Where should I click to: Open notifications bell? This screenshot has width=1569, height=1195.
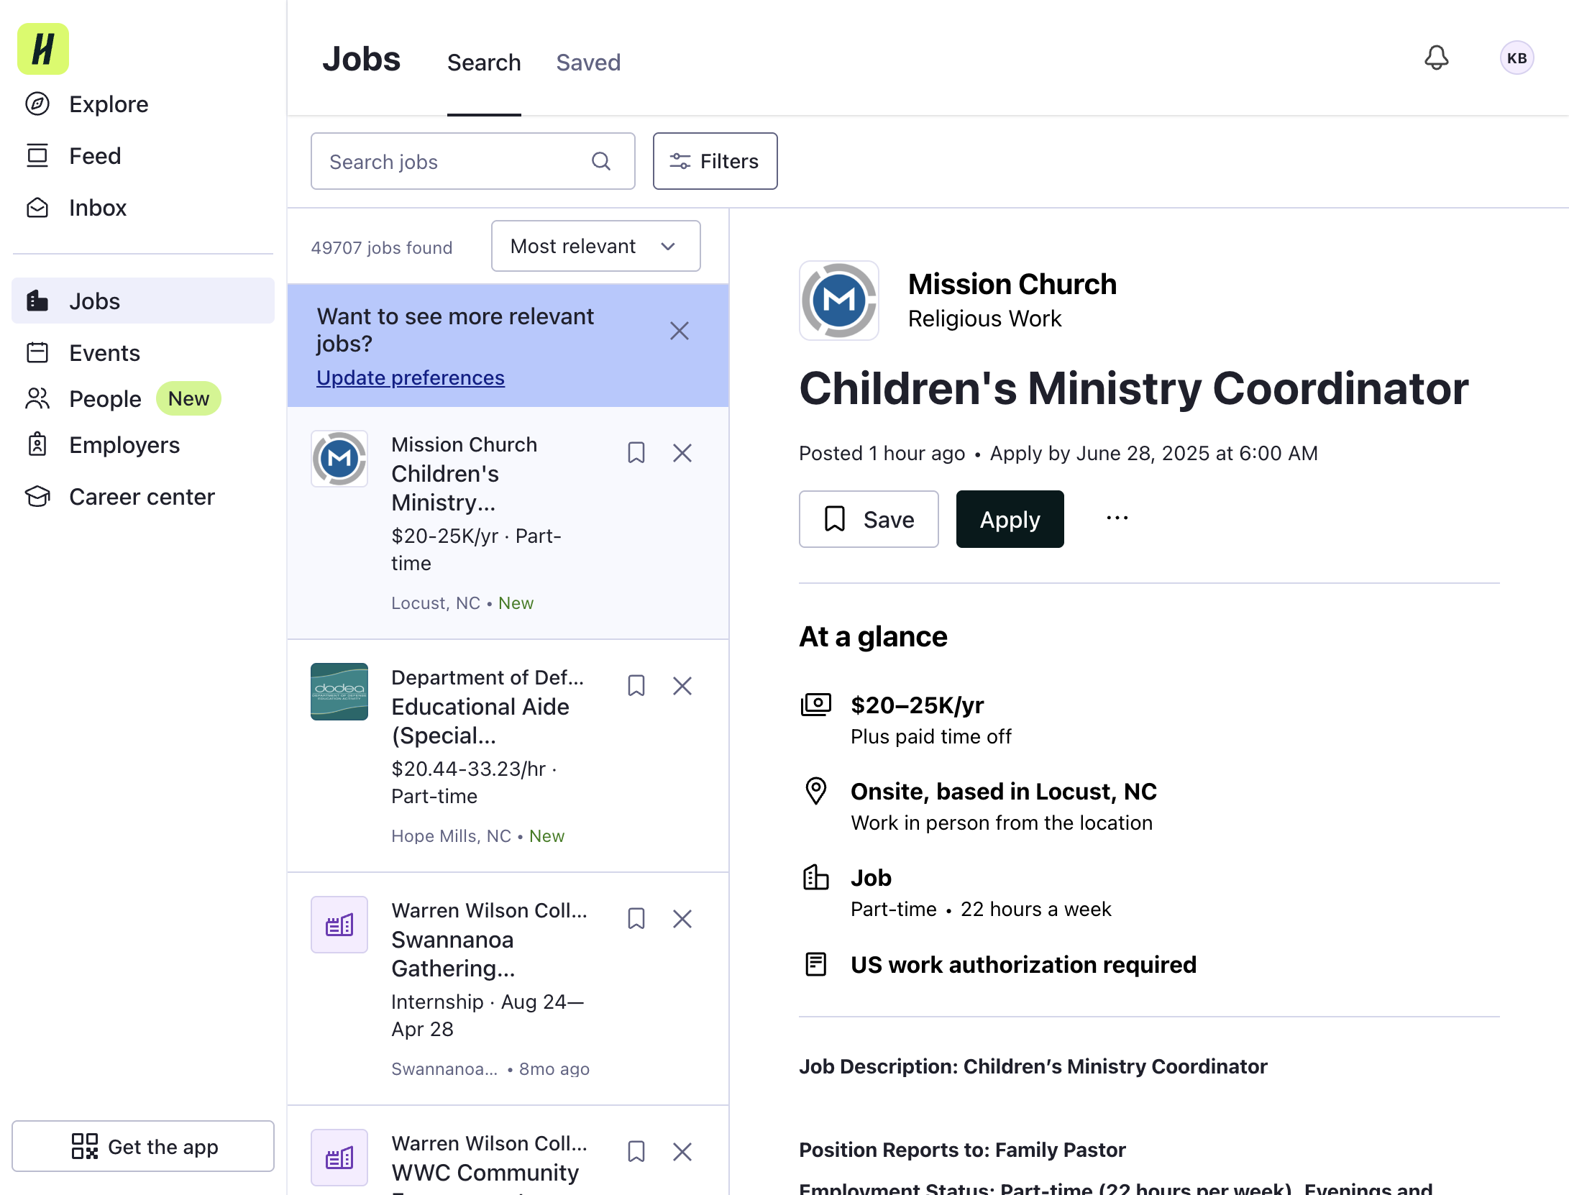point(1436,58)
